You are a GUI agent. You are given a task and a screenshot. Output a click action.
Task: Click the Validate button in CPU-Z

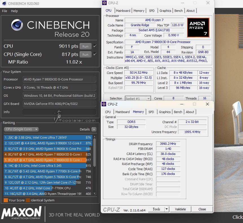[x=180, y=209]
